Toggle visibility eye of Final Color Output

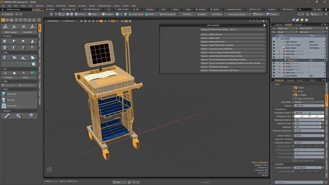pos(274,45)
